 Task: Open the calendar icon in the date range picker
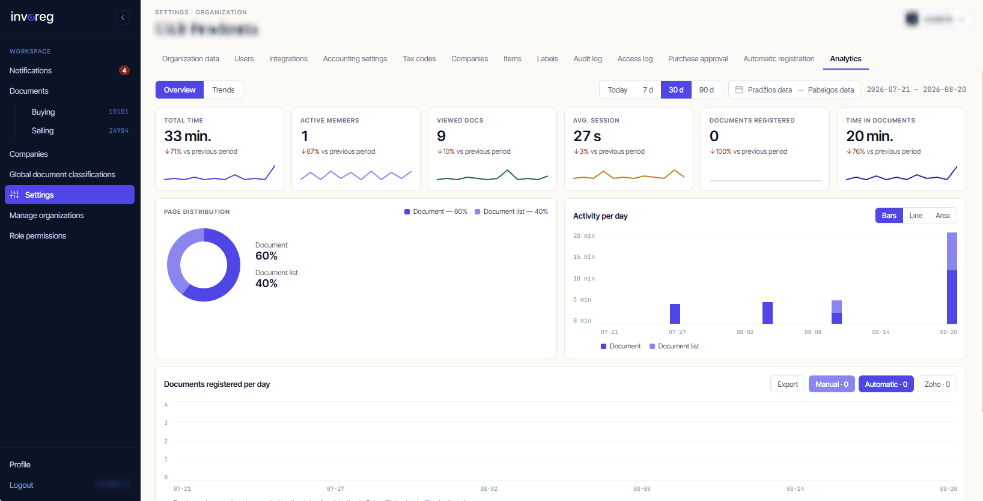(x=739, y=90)
